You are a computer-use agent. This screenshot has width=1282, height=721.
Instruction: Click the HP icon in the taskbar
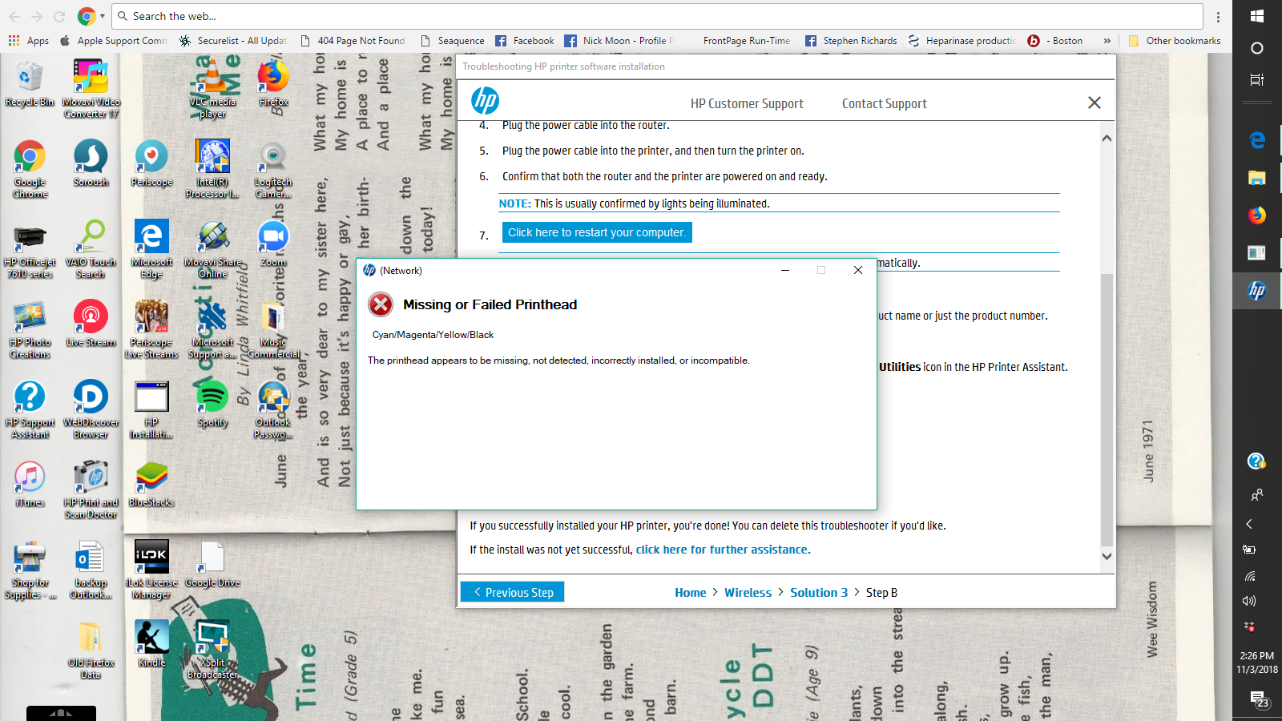(x=1256, y=291)
